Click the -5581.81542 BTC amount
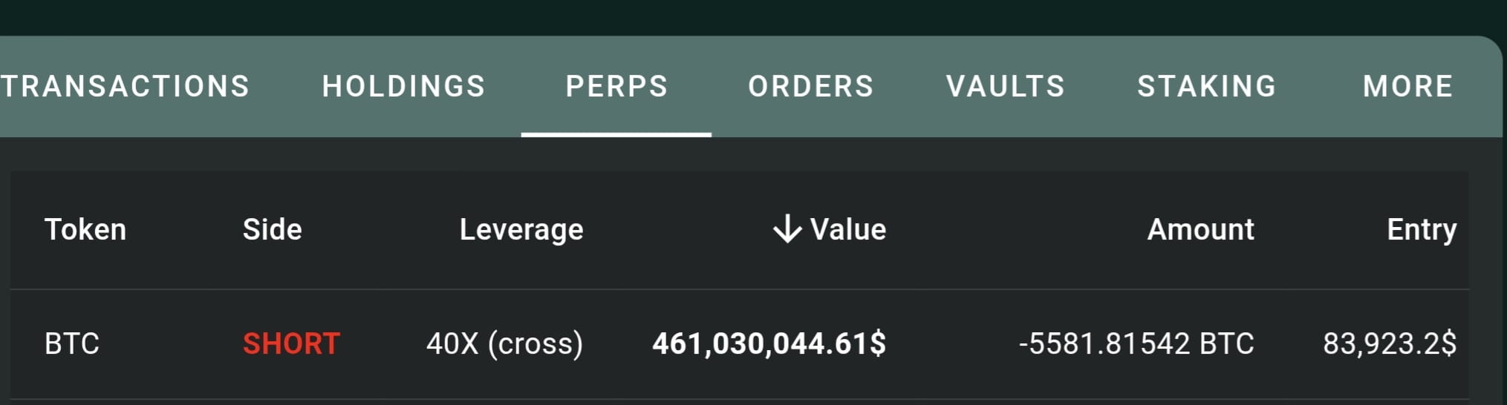This screenshot has width=1507, height=405. [x=1136, y=344]
